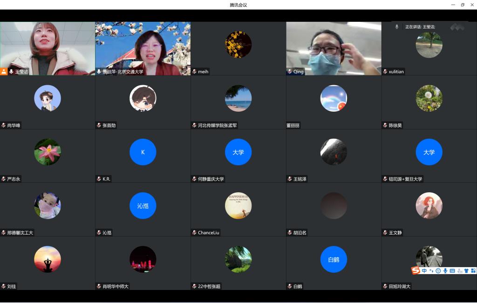Restore down the 腾讯会议 window
This screenshot has height=303, width=477.
pyautogui.click(x=463, y=5)
